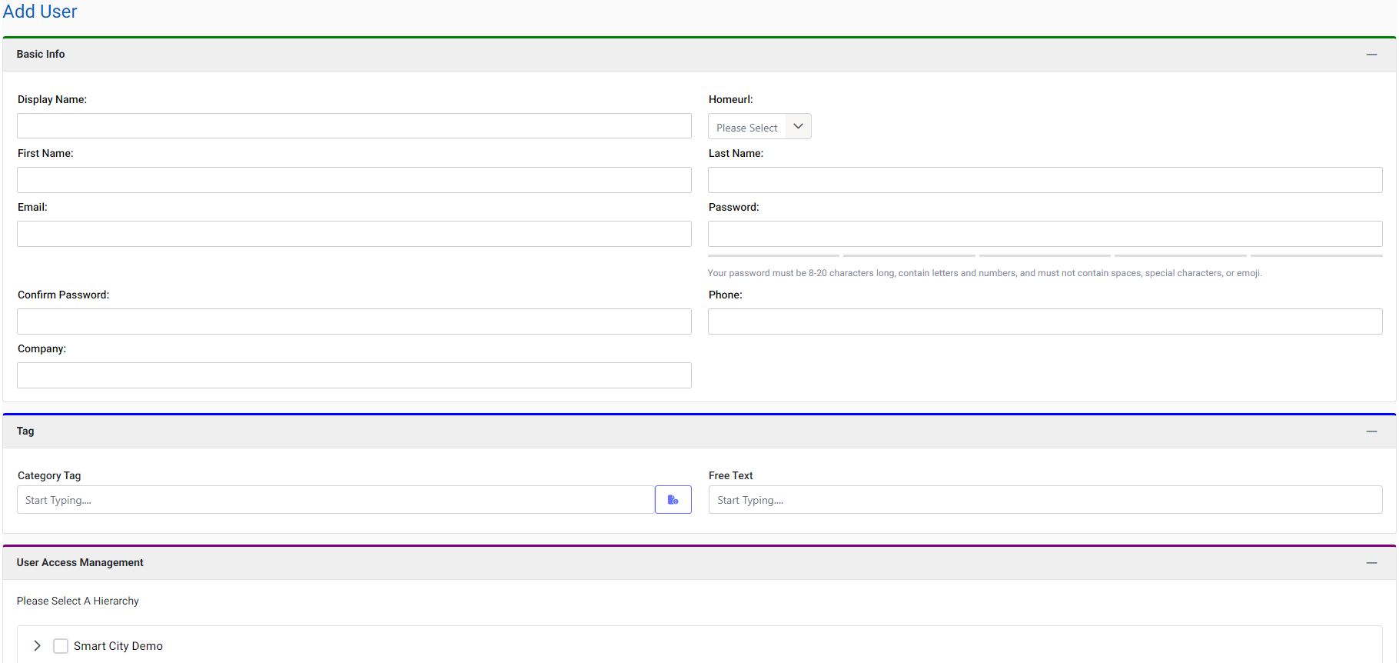Click the Add User page title

point(40,12)
